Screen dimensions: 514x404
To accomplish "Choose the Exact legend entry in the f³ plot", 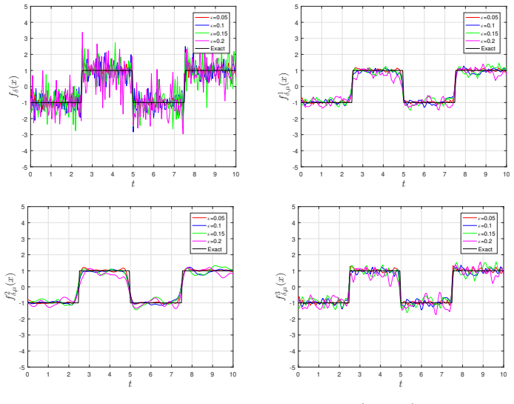I will coord(478,249).
